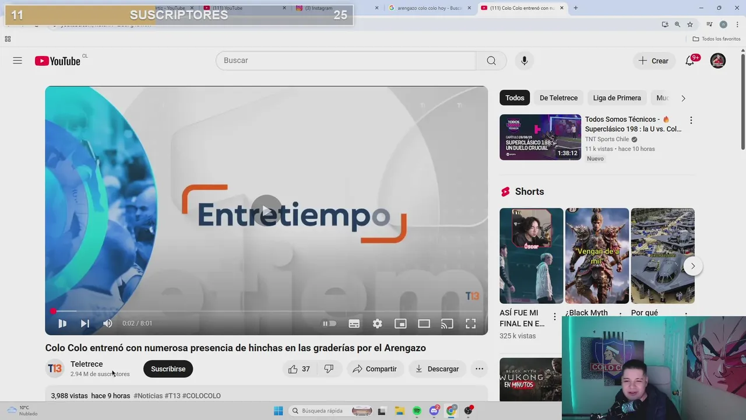This screenshot has height=420, width=746.
Task: Open the notifications bell
Action: (x=690, y=61)
